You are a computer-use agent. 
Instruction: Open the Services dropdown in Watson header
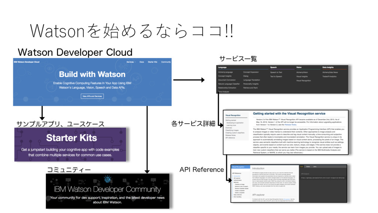tap(131, 62)
